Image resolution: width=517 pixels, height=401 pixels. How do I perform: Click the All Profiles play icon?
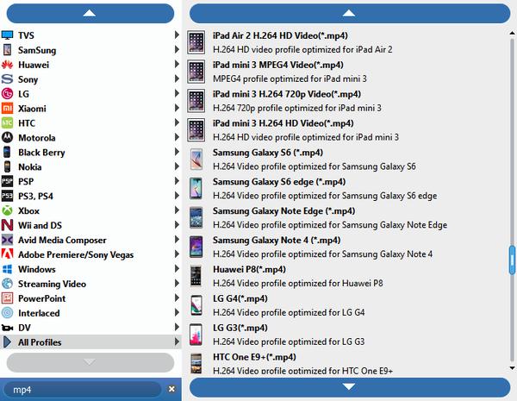pos(7,341)
